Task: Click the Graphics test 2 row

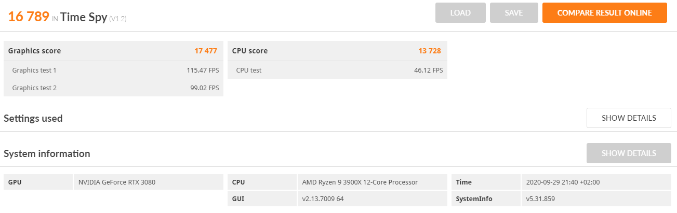Action: (x=113, y=88)
